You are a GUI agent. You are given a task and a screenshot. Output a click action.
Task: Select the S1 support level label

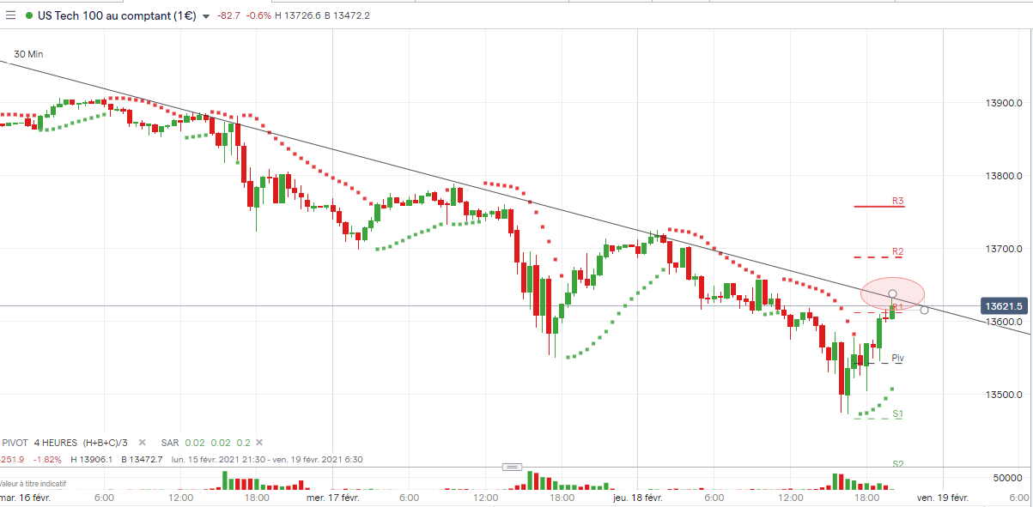pyautogui.click(x=897, y=413)
